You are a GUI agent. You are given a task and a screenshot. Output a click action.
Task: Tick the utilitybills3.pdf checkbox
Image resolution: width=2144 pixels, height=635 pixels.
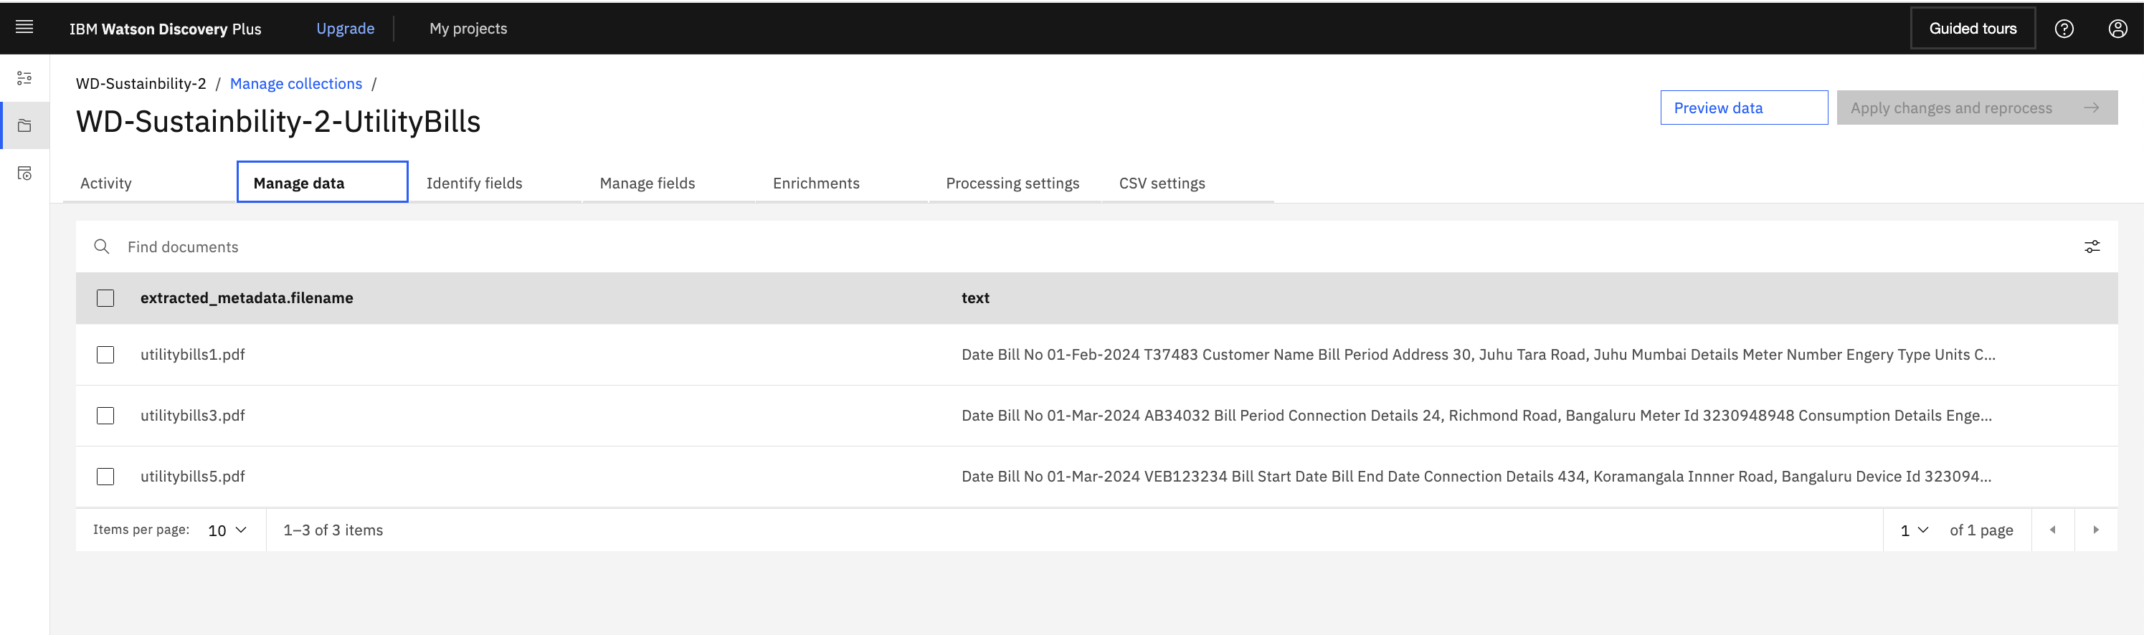tap(105, 415)
